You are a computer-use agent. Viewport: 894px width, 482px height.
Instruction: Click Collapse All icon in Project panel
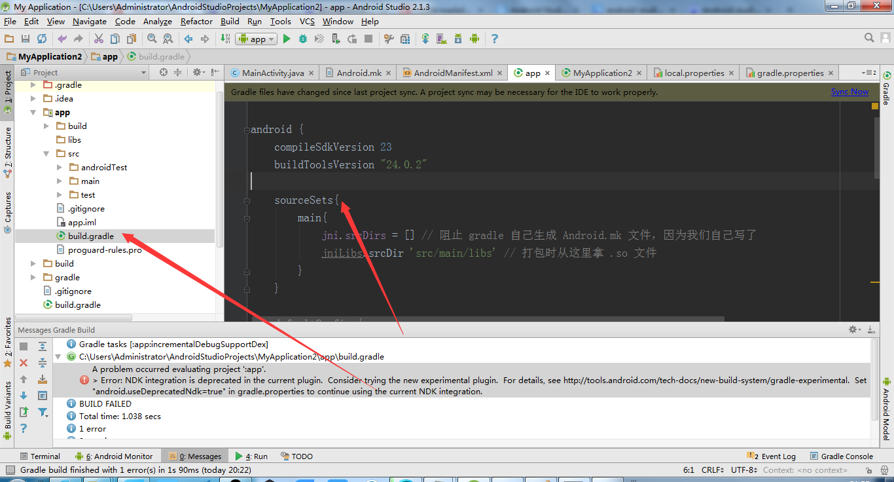pyautogui.click(x=178, y=73)
